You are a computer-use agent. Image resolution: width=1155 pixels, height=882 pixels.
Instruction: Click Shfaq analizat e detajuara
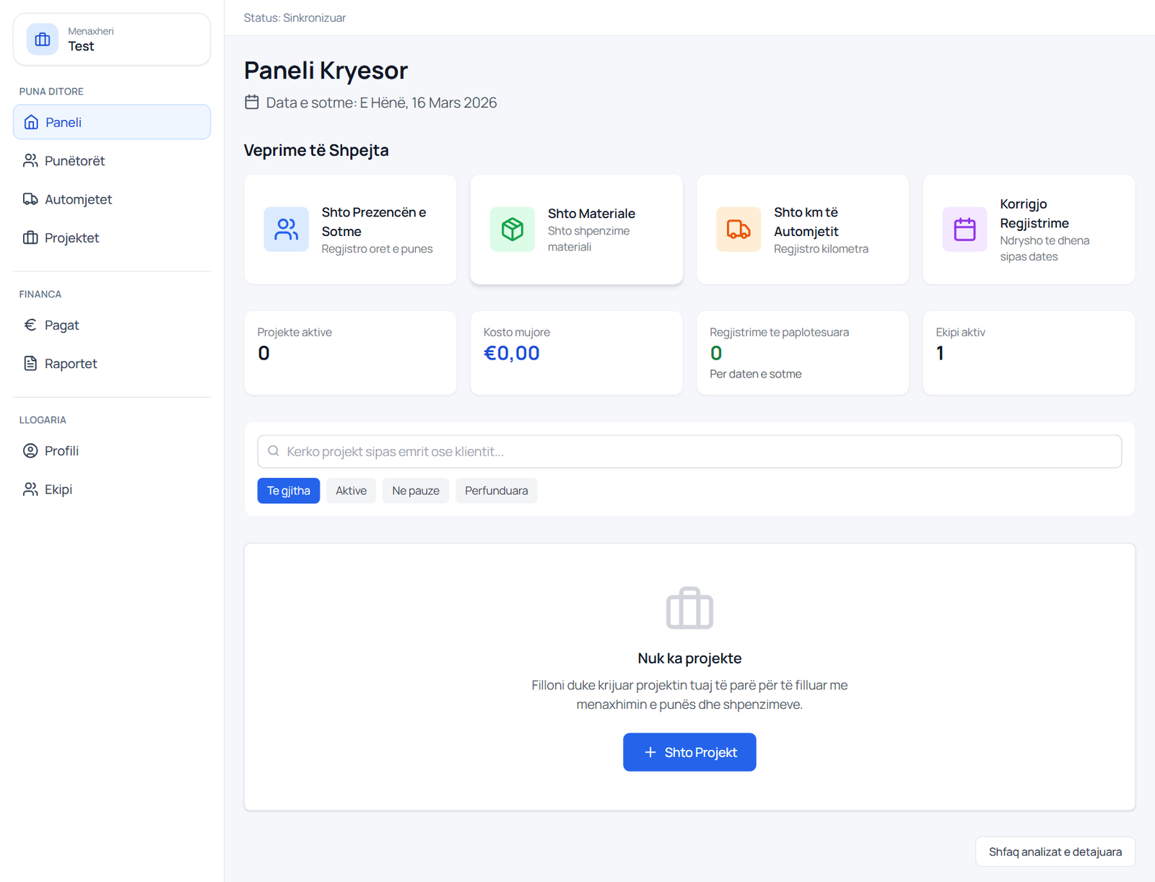tap(1055, 852)
